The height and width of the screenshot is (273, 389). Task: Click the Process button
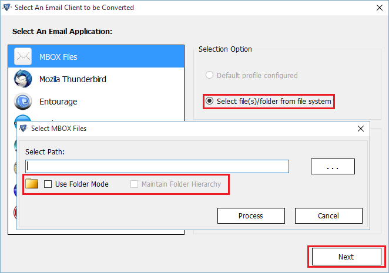click(x=251, y=215)
